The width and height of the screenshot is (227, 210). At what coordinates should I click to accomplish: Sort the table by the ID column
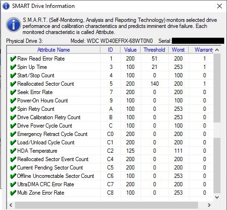click(x=110, y=50)
